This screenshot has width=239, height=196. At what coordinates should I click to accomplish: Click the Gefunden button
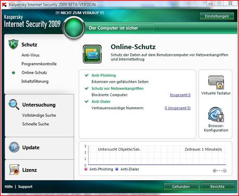181,187
